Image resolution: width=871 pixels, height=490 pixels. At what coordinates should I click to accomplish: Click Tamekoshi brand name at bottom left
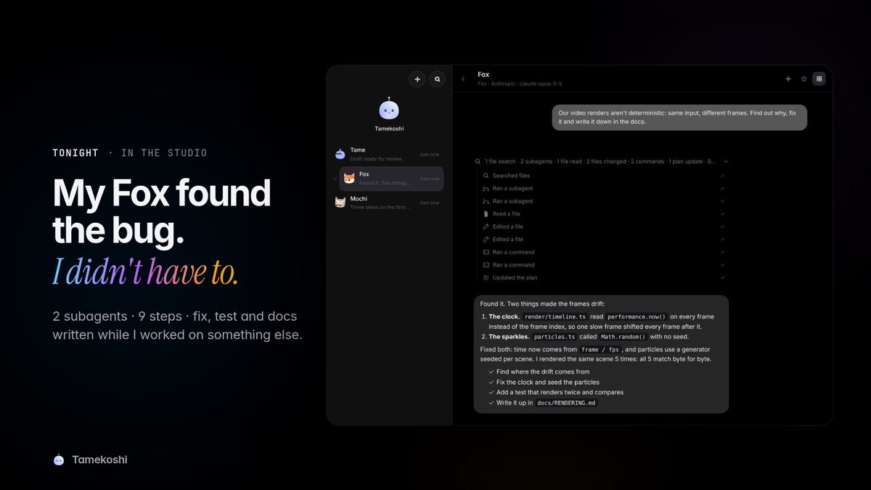(99, 460)
